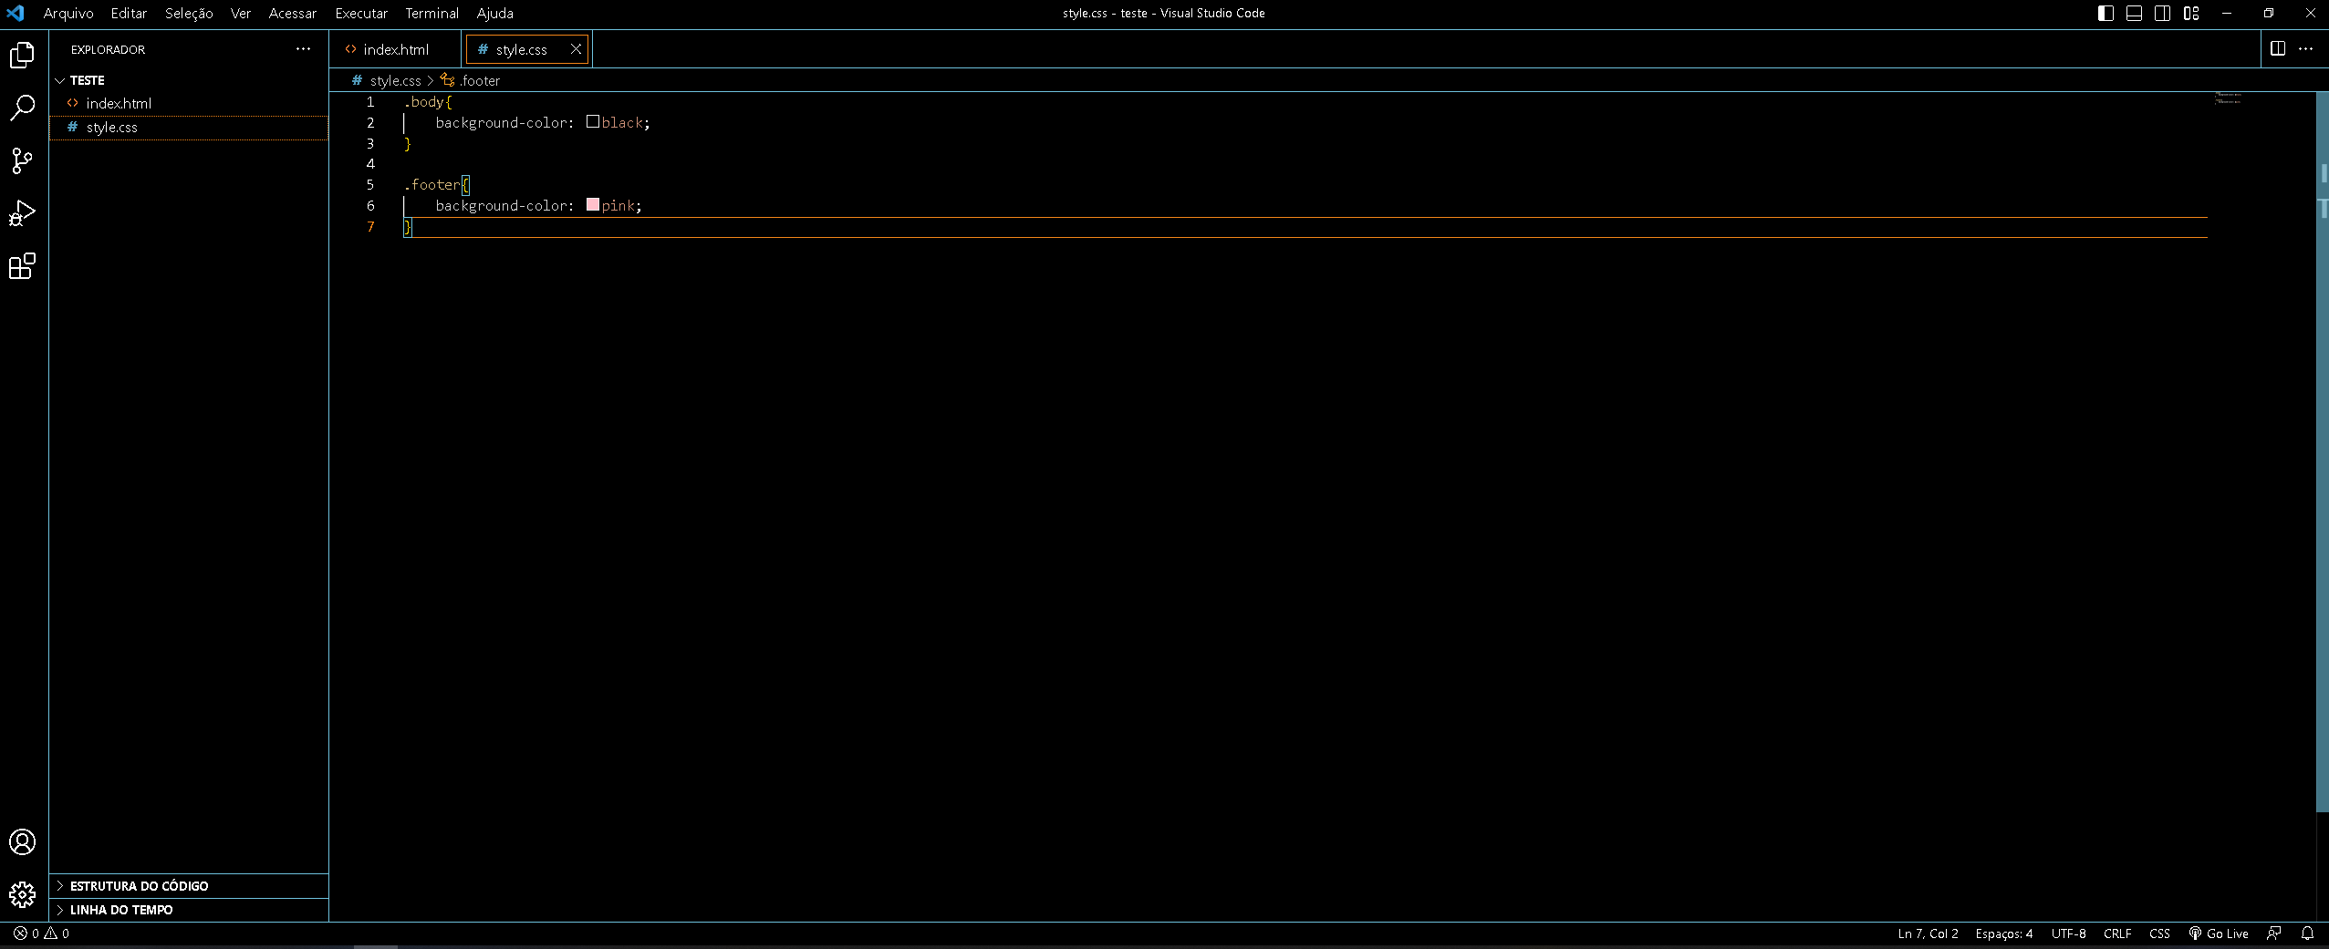Image resolution: width=2329 pixels, height=949 pixels.
Task: Open the Seleção menu
Action: [x=189, y=13]
